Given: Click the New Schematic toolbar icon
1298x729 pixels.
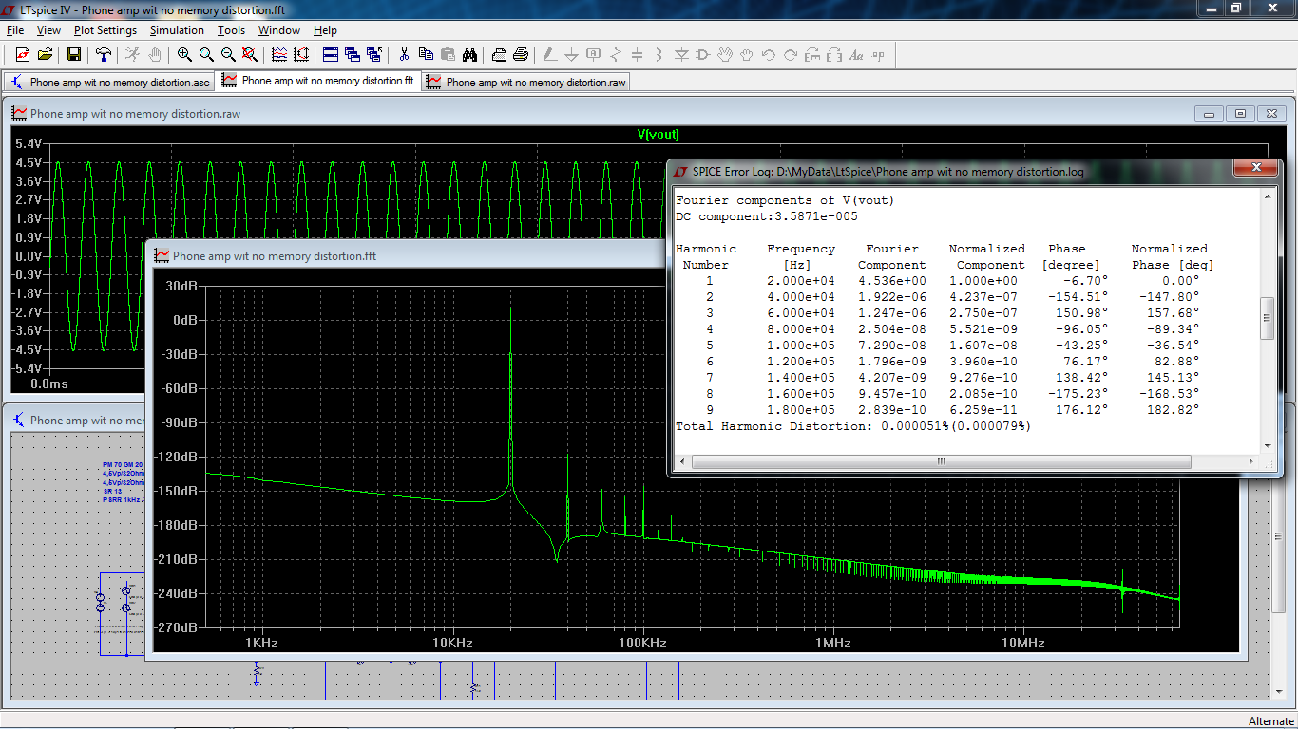Looking at the screenshot, I should tap(22, 54).
